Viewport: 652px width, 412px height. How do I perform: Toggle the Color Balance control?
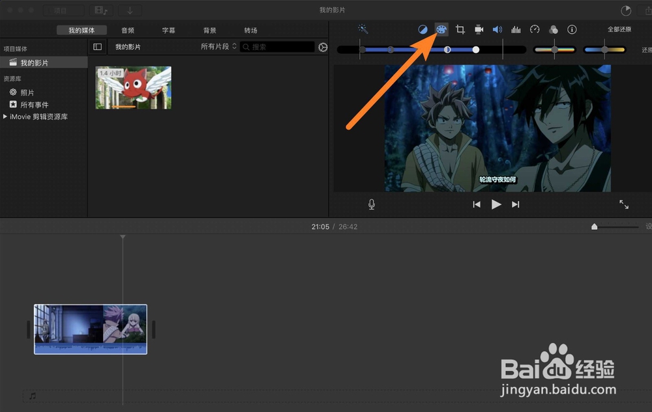[x=423, y=29]
